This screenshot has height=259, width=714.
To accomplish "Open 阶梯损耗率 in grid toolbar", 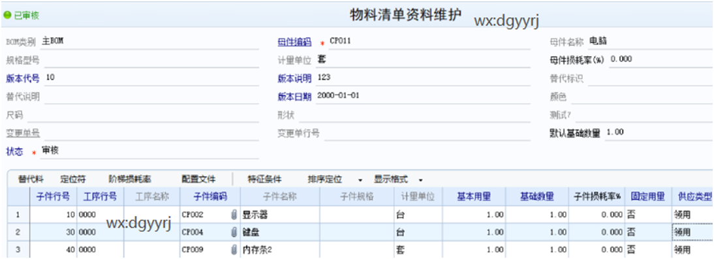I will pyautogui.click(x=130, y=179).
